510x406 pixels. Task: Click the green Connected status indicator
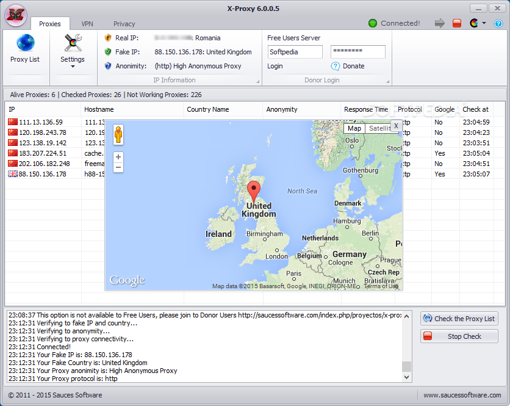click(x=373, y=23)
